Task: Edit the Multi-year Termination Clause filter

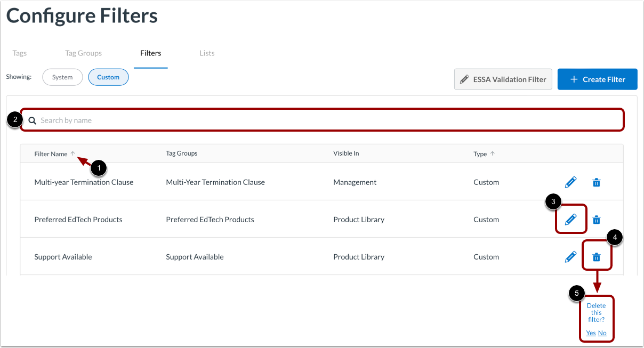Action: (570, 182)
